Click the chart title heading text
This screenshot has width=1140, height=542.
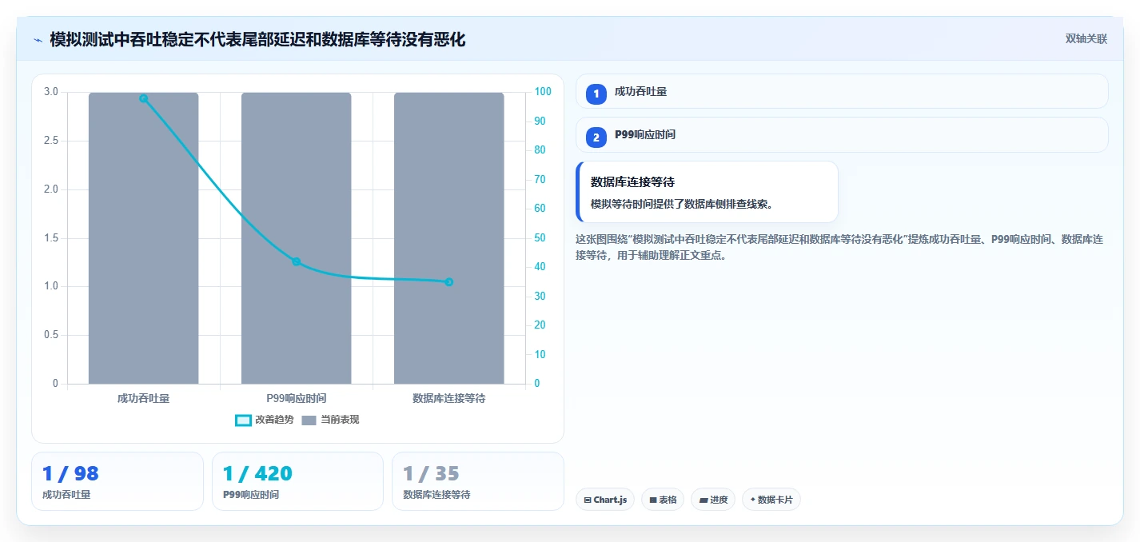pos(257,39)
